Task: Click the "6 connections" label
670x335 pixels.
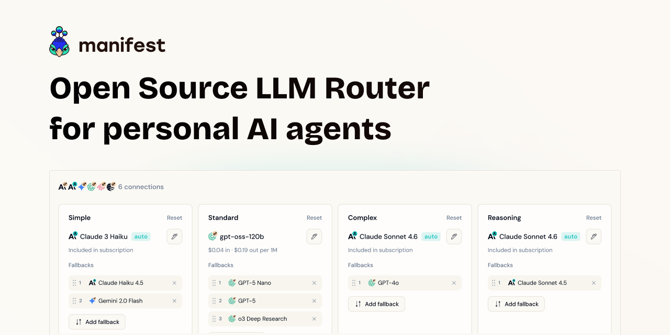Action: (141, 187)
